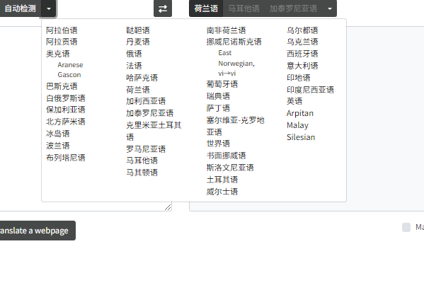Toggle the checkbox beside the Ma label
Image resolution: width=424 pixels, height=285 pixels.
[x=406, y=227]
